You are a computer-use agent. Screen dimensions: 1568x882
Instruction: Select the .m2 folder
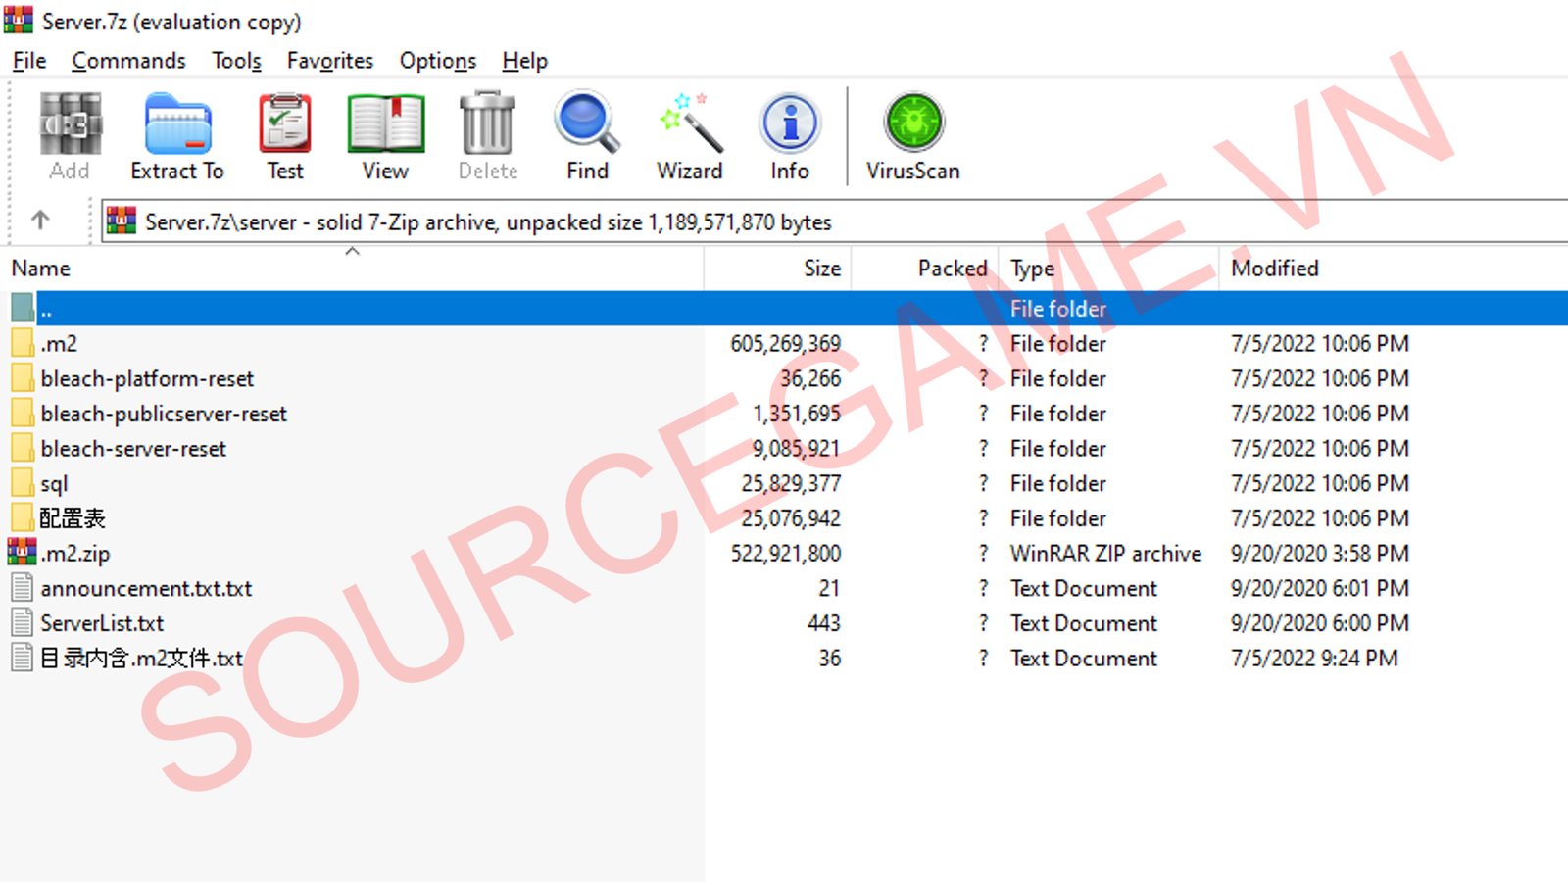point(59,344)
